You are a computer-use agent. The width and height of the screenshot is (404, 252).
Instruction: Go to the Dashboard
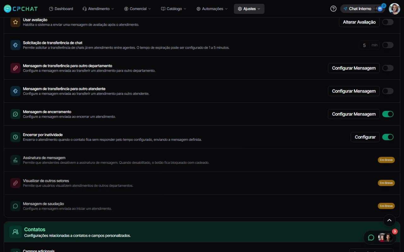click(61, 9)
